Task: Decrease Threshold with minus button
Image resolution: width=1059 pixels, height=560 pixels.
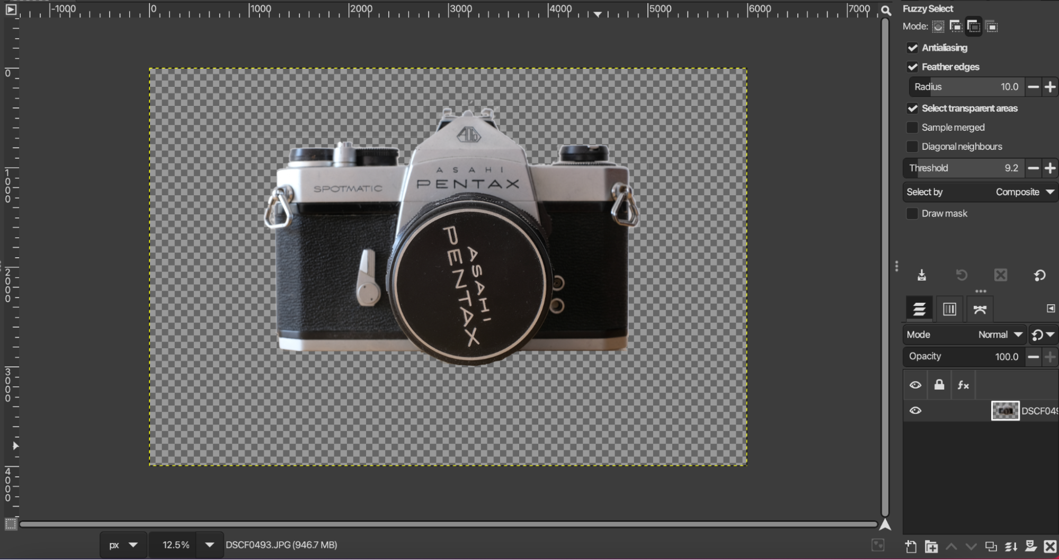Action: pyautogui.click(x=1033, y=168)
